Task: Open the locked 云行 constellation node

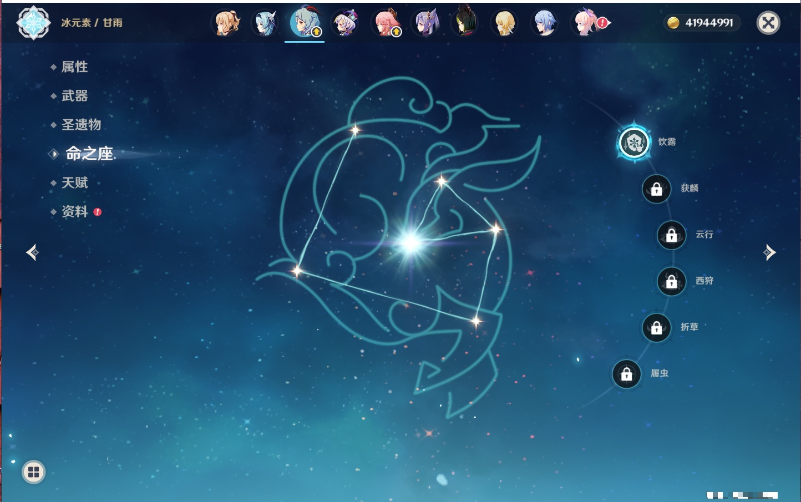Action: [x=671, y=235]
